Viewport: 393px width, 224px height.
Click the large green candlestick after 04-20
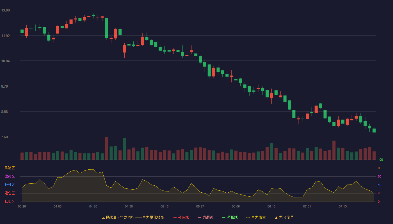point(107,28)
